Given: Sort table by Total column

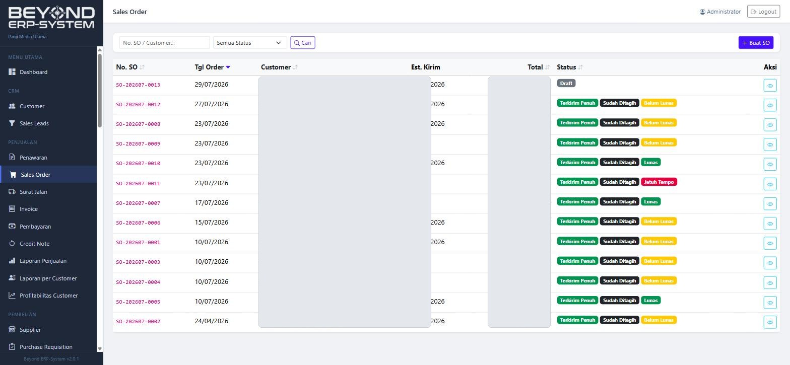Looking at the screenshot, I should coord(539,67).
